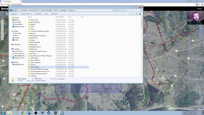This screenshot has width=204, height=115.
Task: Select the 'Banished' folder icon
Action: (29, 33)
